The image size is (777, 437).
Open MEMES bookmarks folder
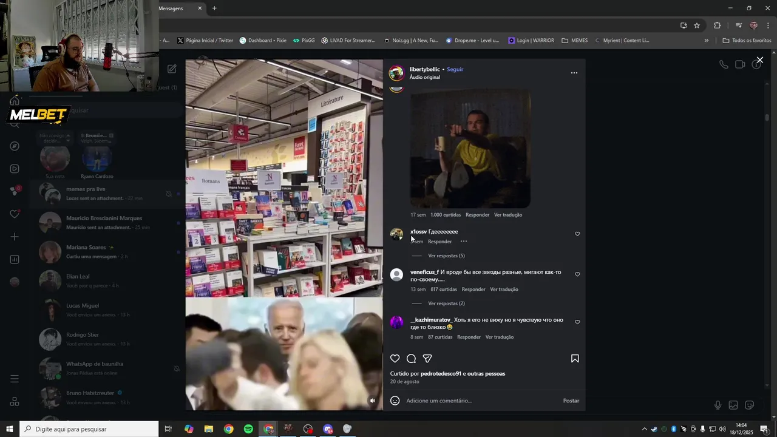(575, 41)
